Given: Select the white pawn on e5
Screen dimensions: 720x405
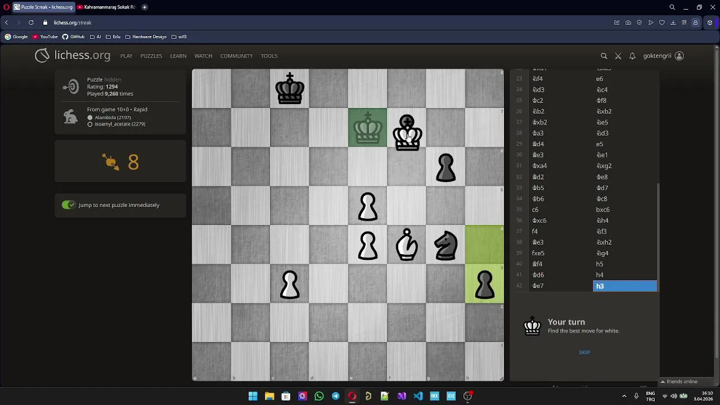Looking at the screenshot, I should [x=367, y=205].
